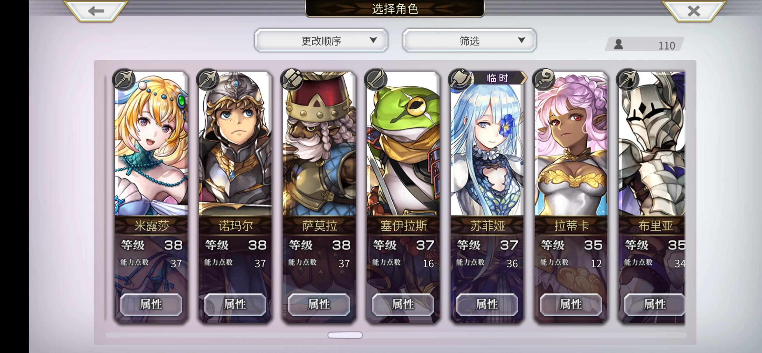Click the sword weapon icon on 塞伊拉斯's card
762x353 pixels.
(x=376, y=79)
